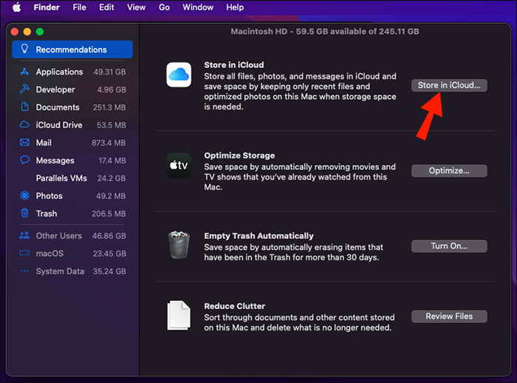Open the Apple menu logo
Image resolution: width=517 pixels, height=383 pixels.
[x=16, y=7]
